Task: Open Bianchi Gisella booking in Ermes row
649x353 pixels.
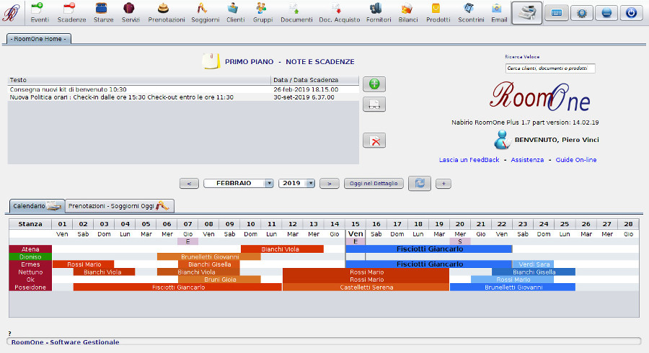Action: click(209, 264)
